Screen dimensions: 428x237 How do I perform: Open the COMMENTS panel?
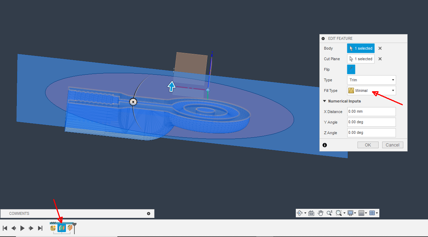pos(19,213)
